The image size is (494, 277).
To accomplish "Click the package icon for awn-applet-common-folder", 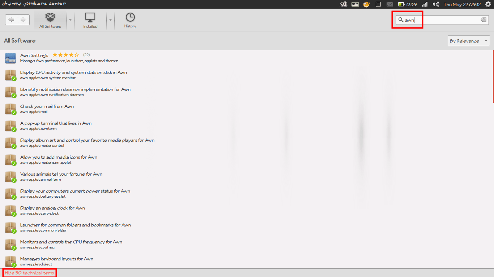I will 10,228.
